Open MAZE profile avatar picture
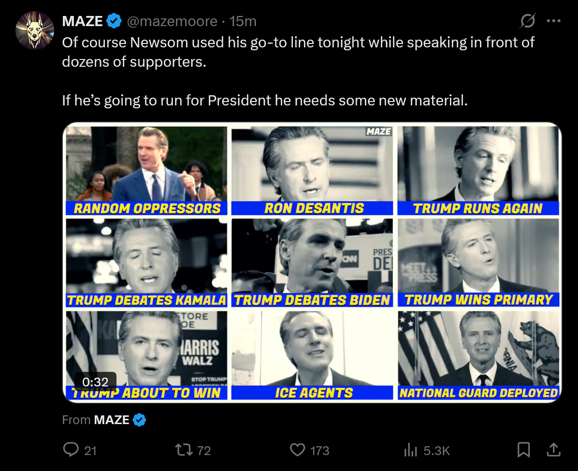This screenshot has height=471, width=578. tap(34, 30)
